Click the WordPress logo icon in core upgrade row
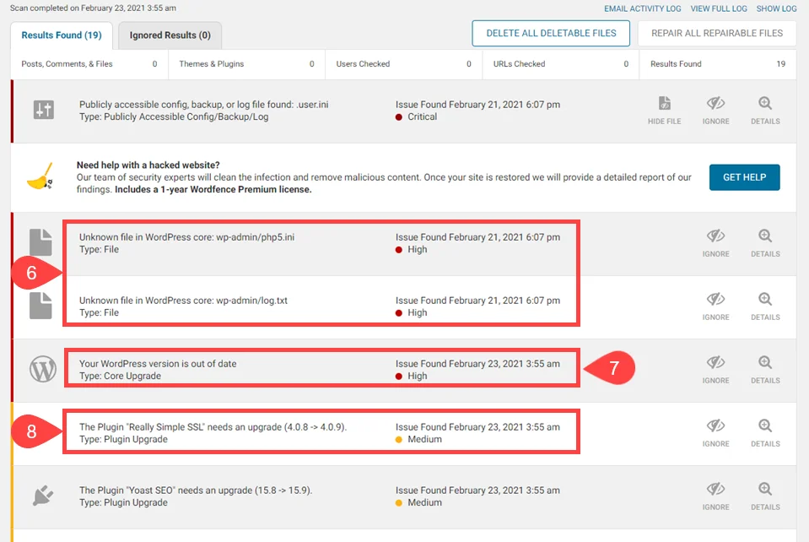 (x=43, y=370)
